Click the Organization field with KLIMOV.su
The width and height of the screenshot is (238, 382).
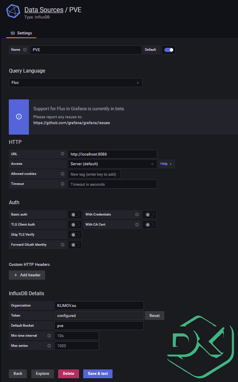click(x=99, y=306)
